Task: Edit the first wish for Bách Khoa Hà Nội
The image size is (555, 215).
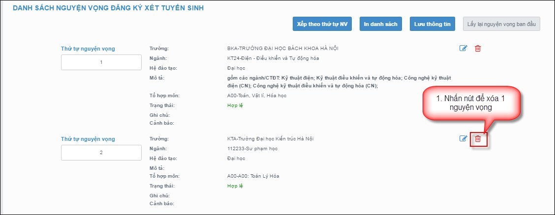Action: [x=462, y=48]
